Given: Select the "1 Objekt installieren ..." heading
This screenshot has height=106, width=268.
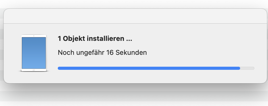Looking at the screenshot, I should click(x=95, y=39).
